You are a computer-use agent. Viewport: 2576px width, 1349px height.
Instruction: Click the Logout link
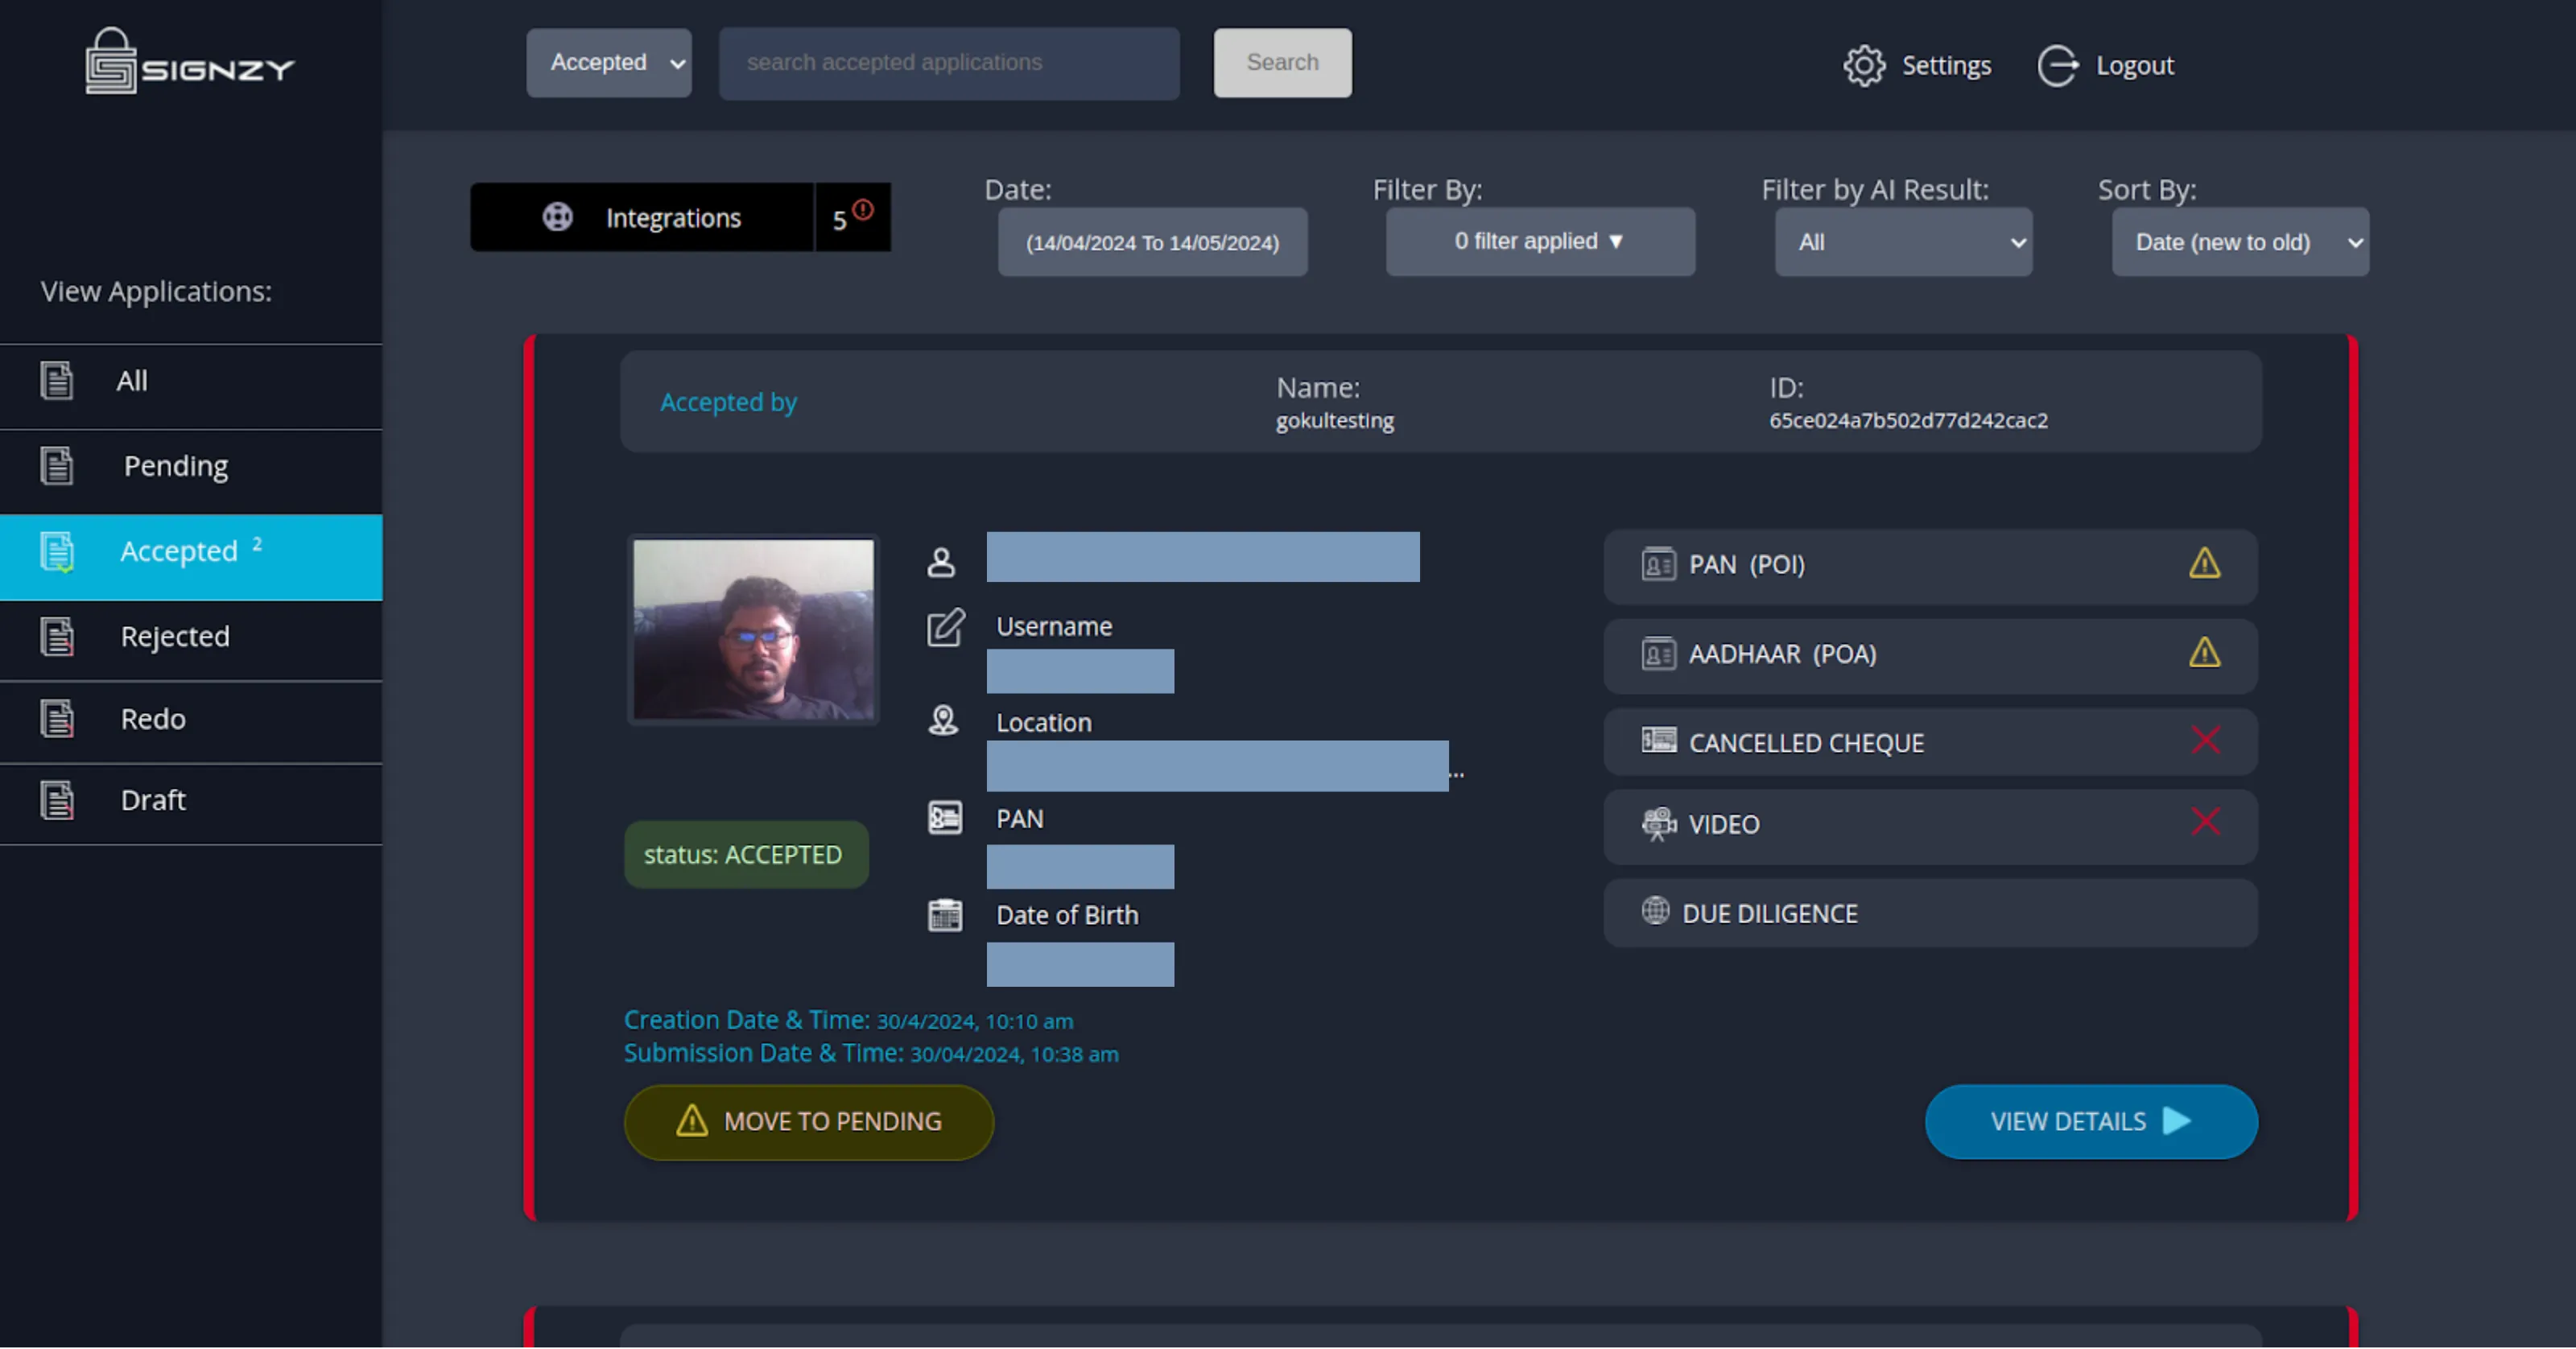[2134, 66]
